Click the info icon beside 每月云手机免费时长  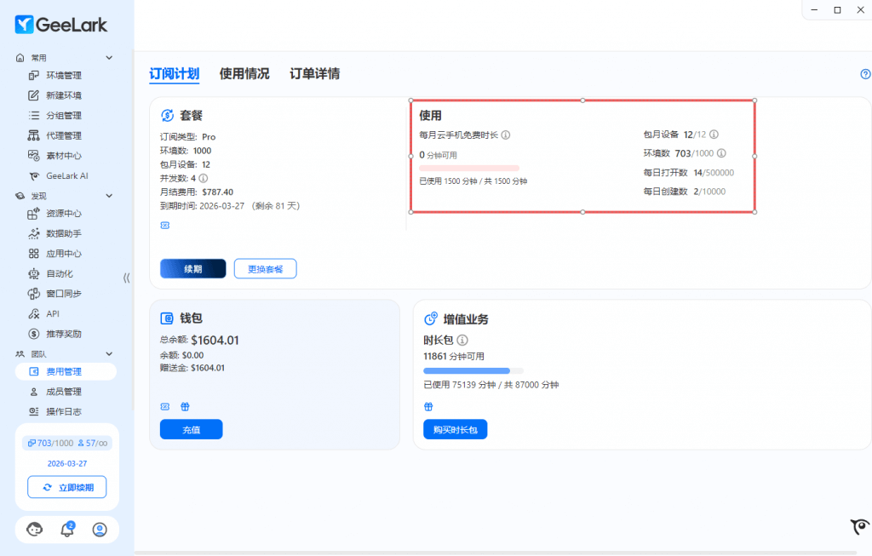click(506, 135)
